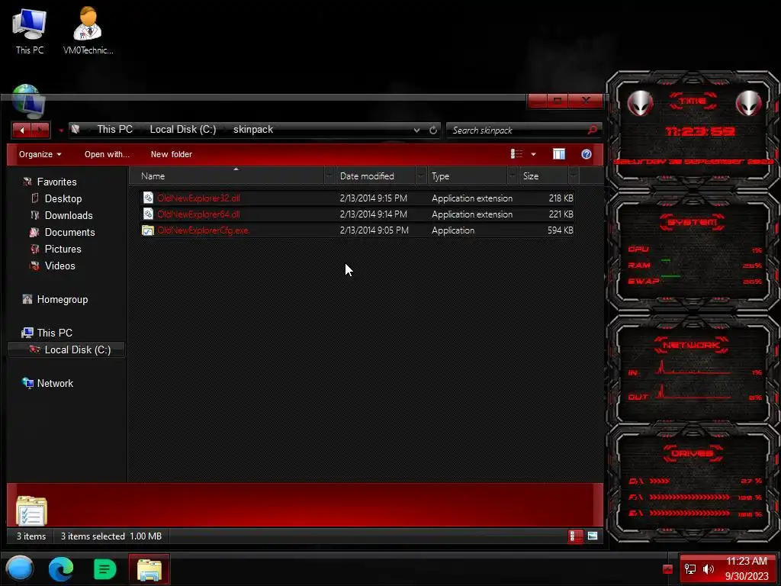Refresh the skinpack folder

433,130
